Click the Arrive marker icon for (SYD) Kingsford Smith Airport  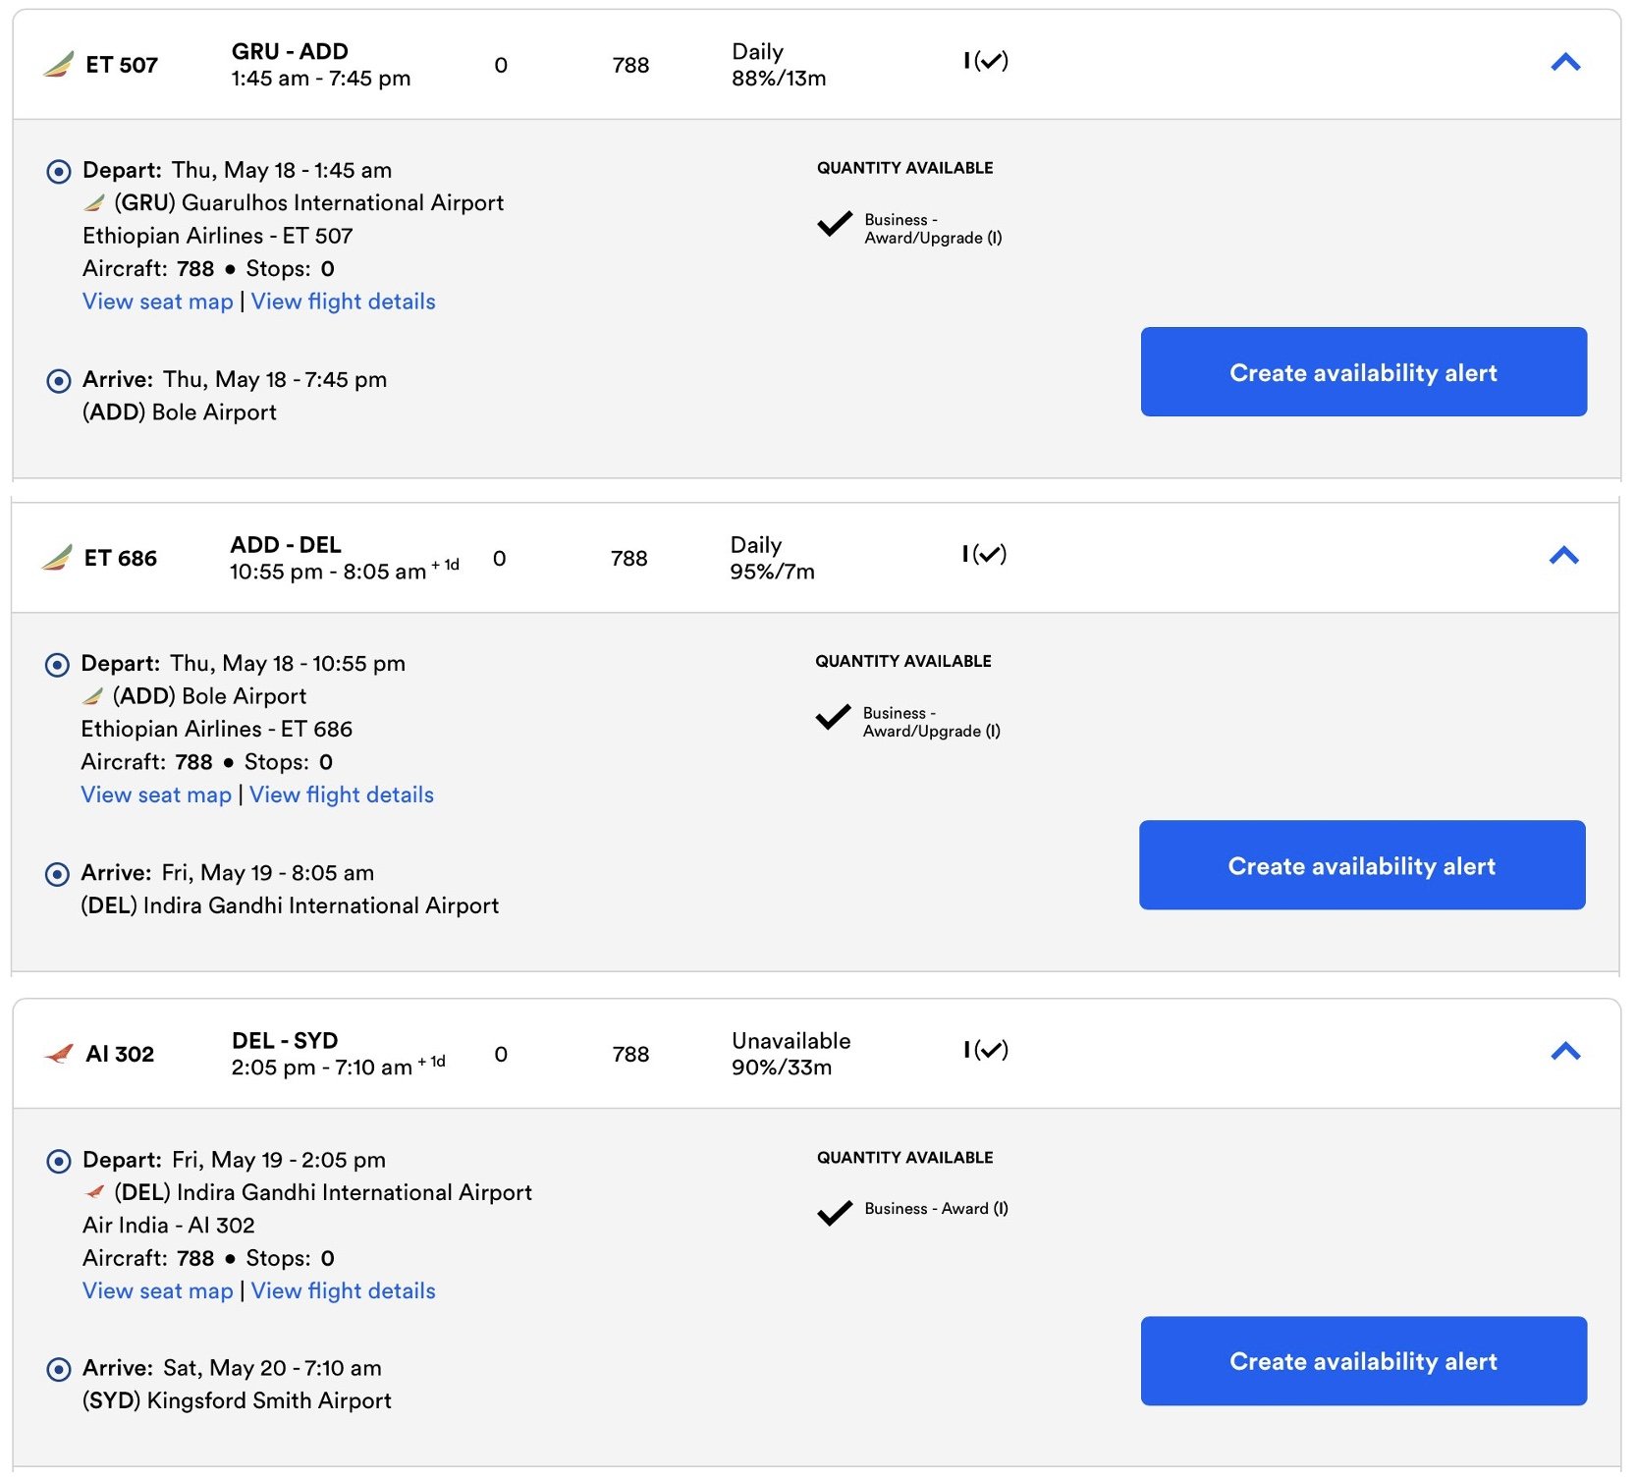[x=59, y=1369]
